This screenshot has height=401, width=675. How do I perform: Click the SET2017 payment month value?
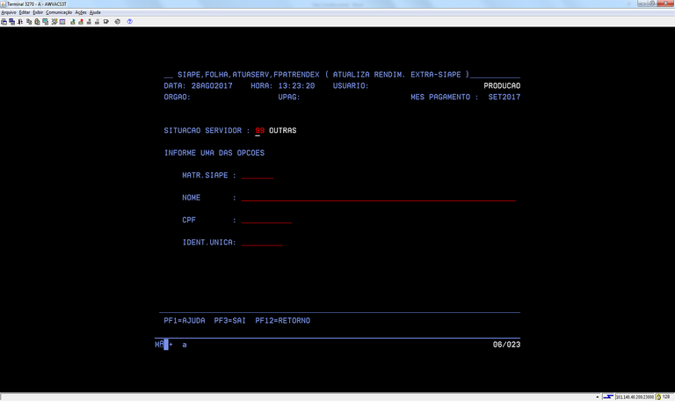(504, 97)
